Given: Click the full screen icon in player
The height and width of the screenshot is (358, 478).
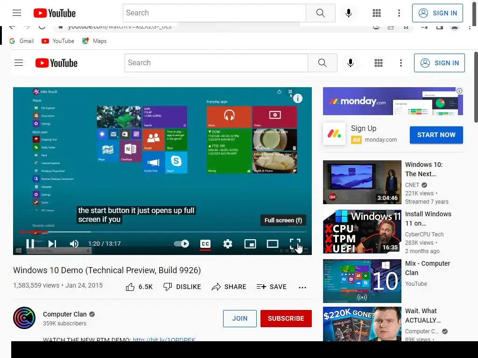Looking at the screenshot, I should point(295,243).
